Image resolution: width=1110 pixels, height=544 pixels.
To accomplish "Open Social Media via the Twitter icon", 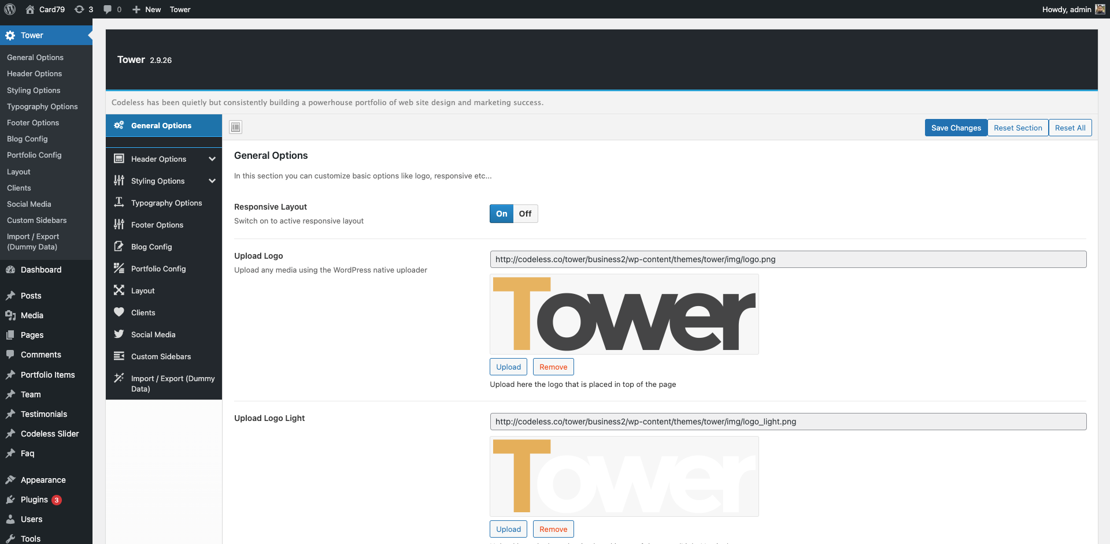I will 119,334.
